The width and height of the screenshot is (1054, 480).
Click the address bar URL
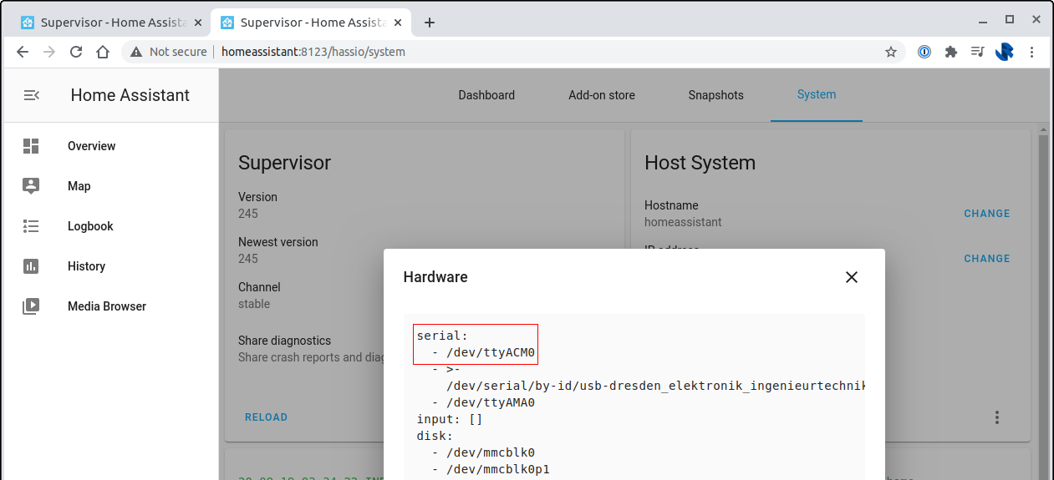pos(313,52)
